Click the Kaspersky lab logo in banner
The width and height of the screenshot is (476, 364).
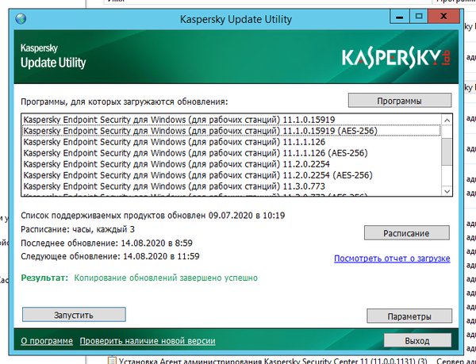pyautogui.click(x=396, y=58)
